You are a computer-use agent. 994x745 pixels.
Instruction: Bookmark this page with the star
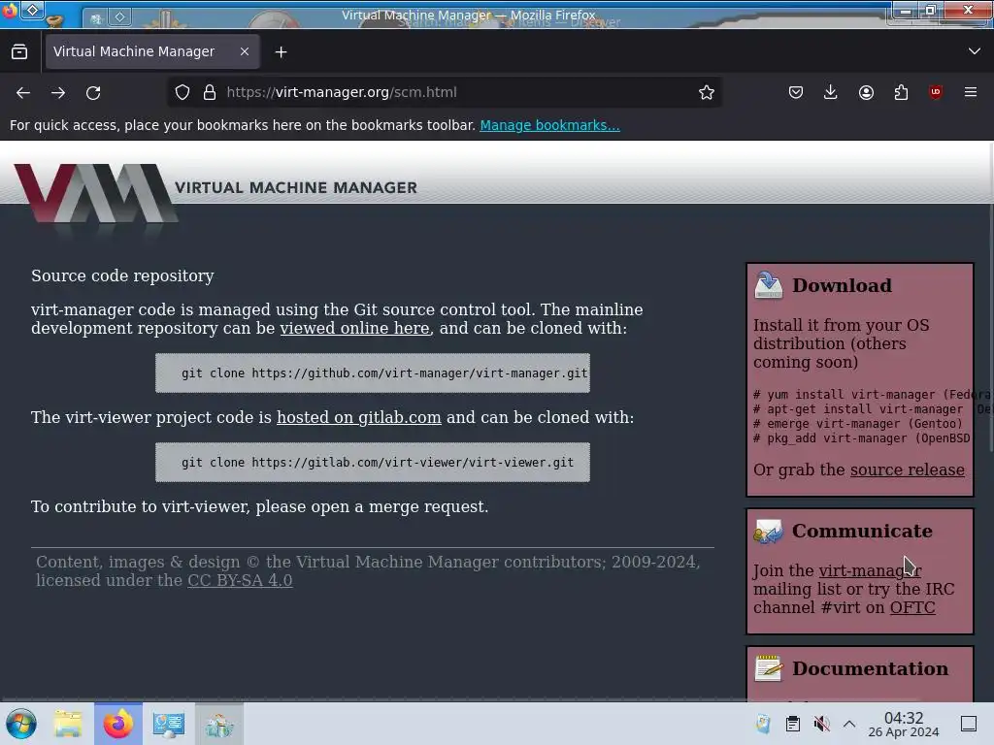(x=707, y=92)
